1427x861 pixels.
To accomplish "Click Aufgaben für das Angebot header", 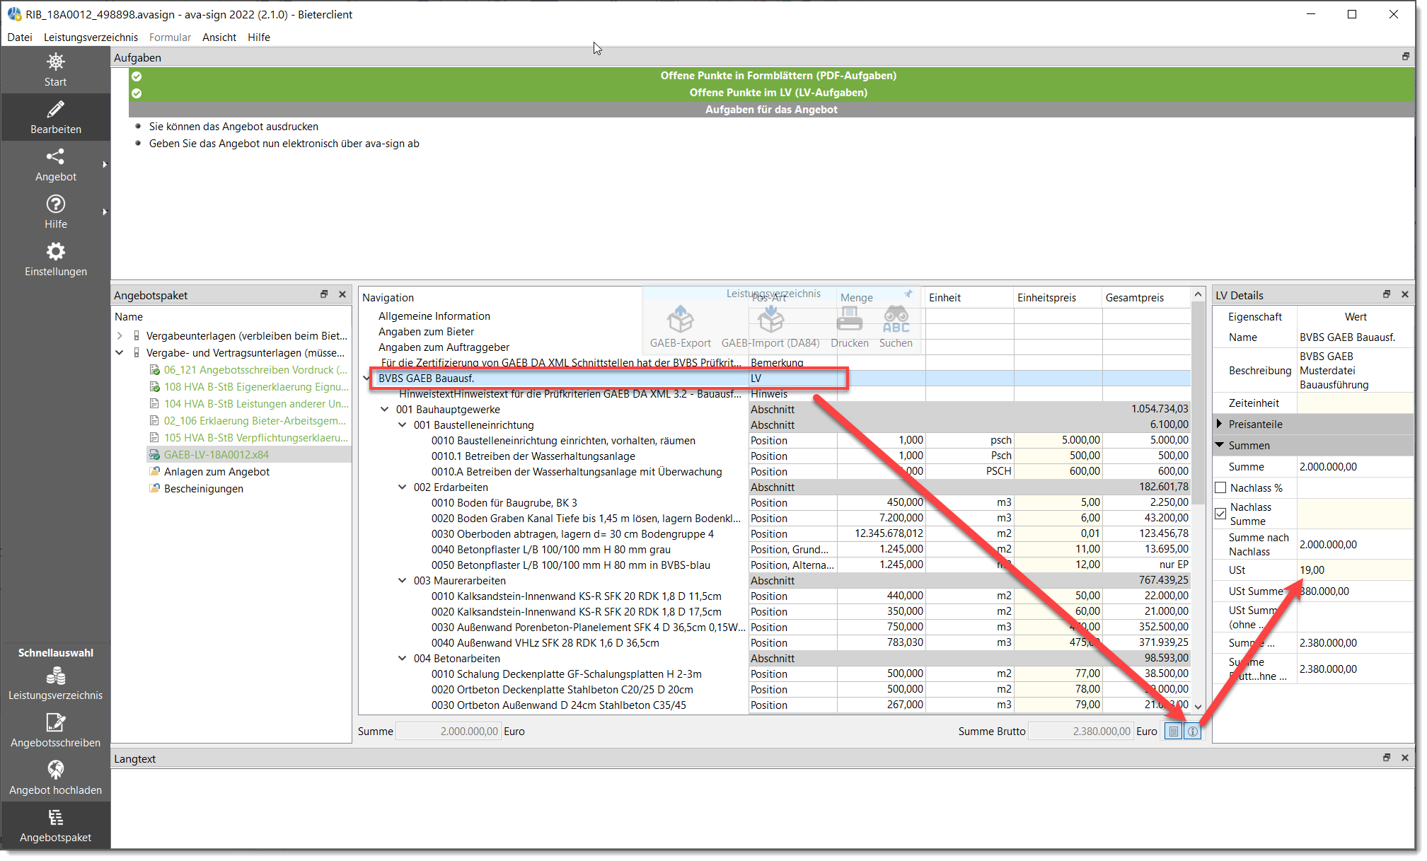I will tap(771, 109).
